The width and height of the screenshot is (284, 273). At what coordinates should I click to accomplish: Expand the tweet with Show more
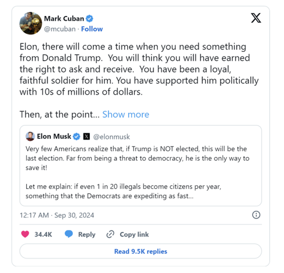[x=126, y=115]
